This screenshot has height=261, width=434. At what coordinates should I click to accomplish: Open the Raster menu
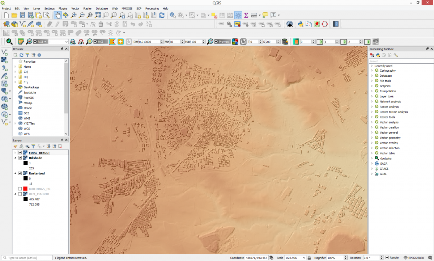click(x=87, y=8)
